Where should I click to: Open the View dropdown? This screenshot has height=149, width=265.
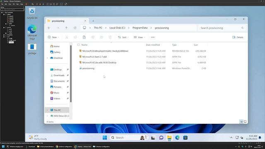pyautogui.click(x=139, y=37)
